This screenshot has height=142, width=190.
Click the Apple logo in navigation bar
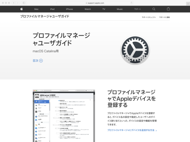(x=22, y=9)
